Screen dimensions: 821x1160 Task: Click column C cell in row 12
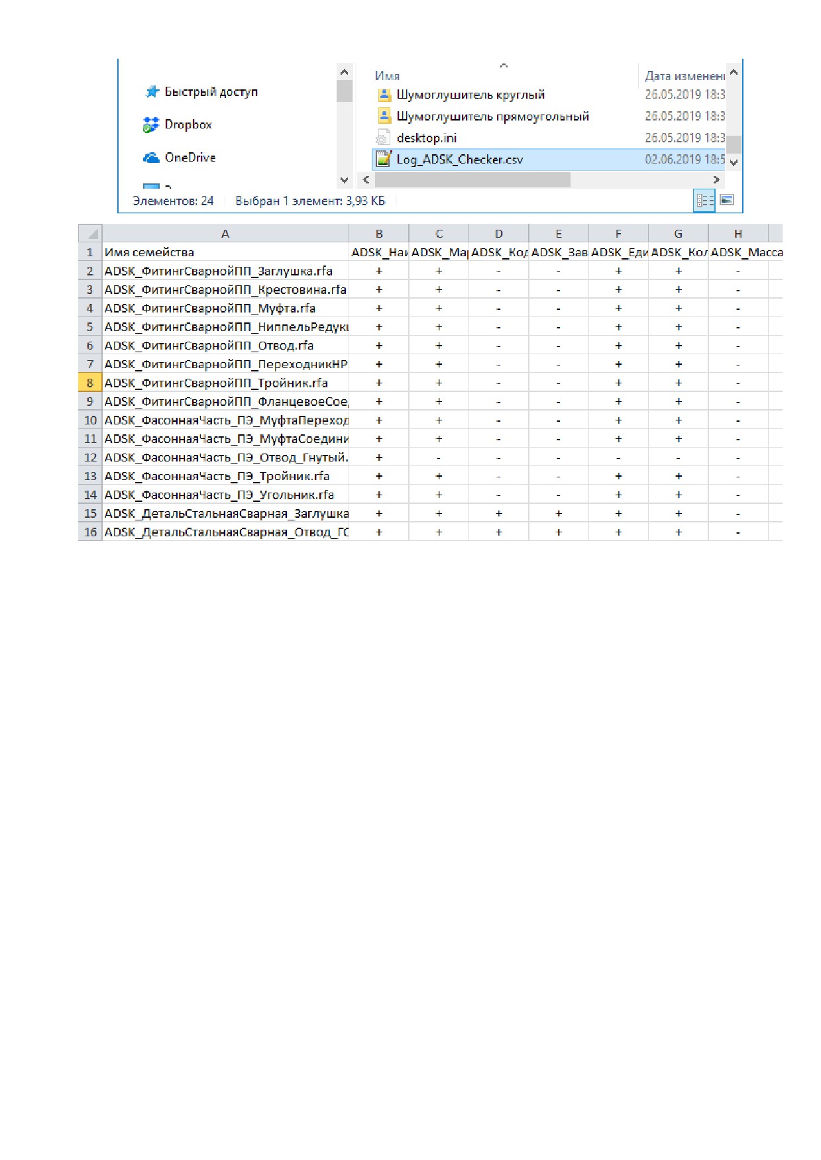pyautogui.click(x=439, y=457)
